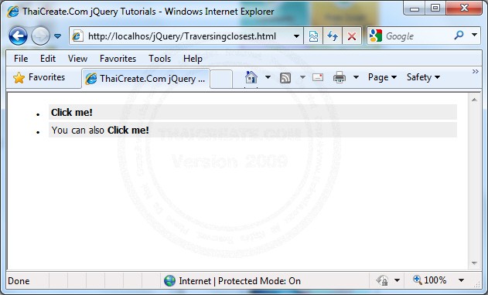This screenshot has width=488, height=295.
Task: Click the search magnifier icon
Action: [x=459, y=35]
